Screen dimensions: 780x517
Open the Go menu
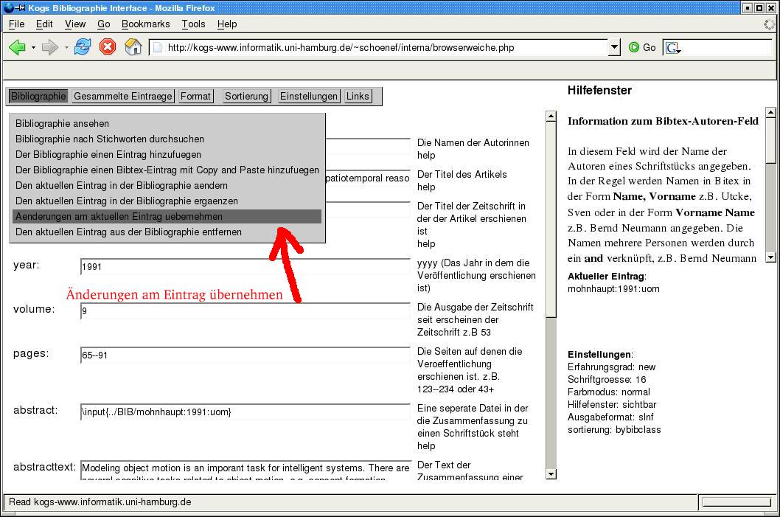(103, 24)
